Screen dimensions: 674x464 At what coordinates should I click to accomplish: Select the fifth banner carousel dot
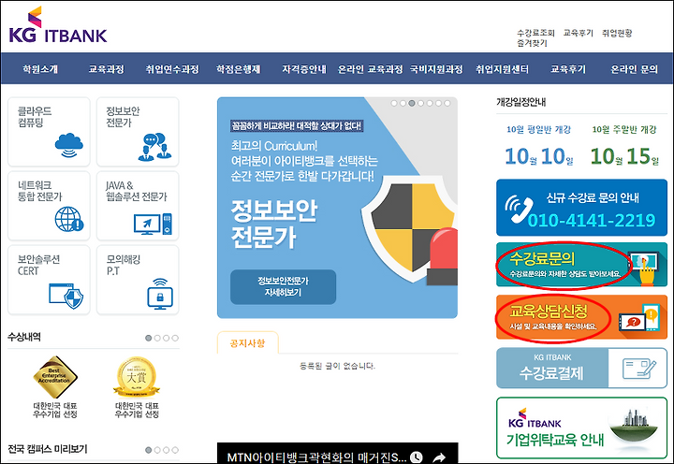430,103
